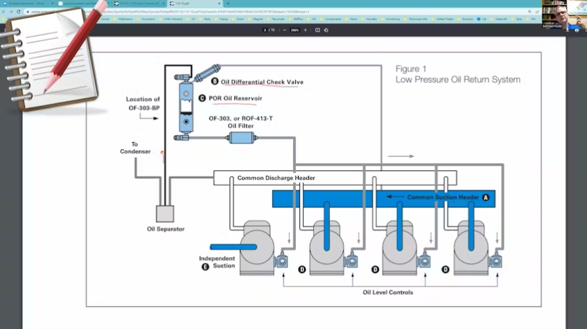Go forward in browser history

11,12
